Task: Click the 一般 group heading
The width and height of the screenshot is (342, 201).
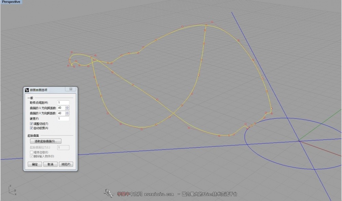Action: pos(30,98)
